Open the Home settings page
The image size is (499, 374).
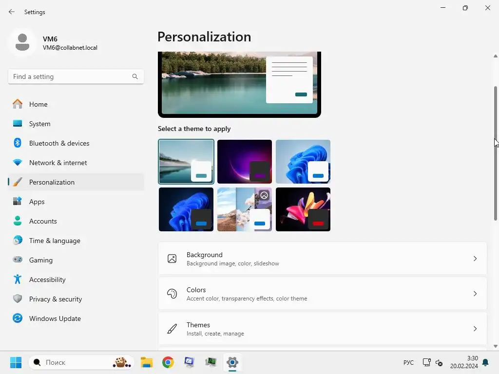76,104
